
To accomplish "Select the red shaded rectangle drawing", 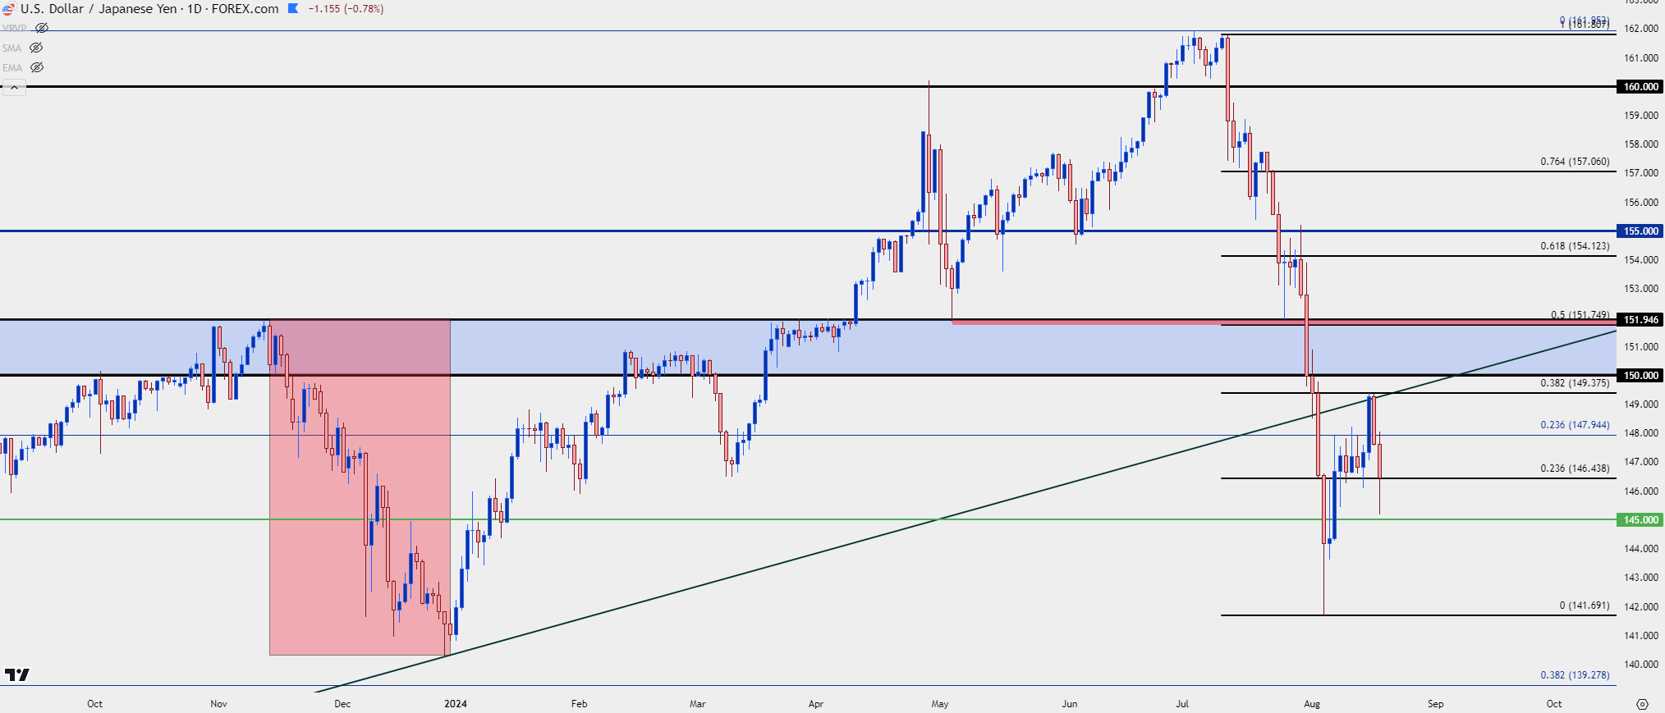I will (360, 487).
